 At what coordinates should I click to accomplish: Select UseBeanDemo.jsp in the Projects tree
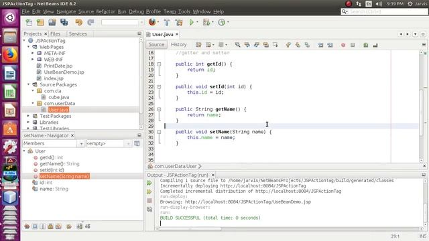pyautogui.click(x=64, y=72)
